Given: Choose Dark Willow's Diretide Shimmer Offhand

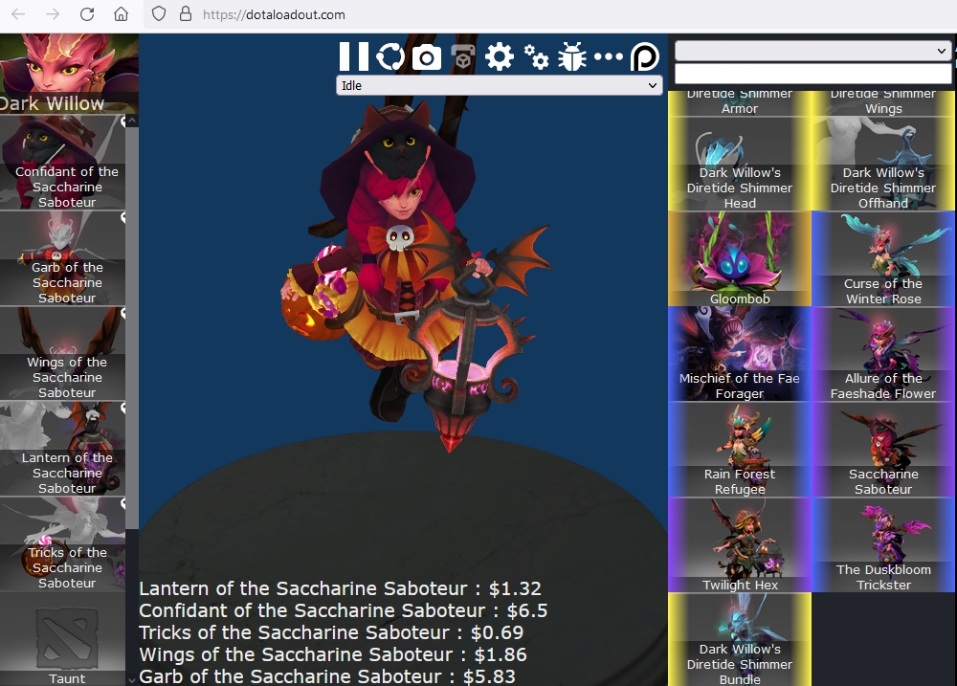Looking at the screenshot, I should [x=883, y=164].
